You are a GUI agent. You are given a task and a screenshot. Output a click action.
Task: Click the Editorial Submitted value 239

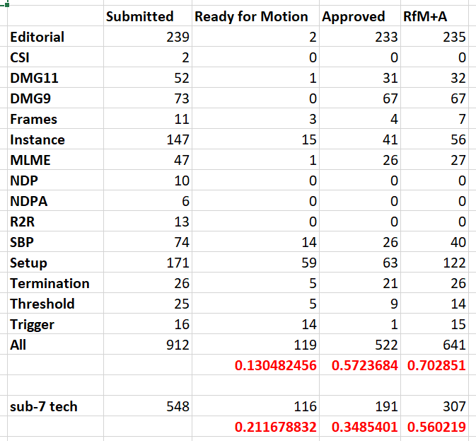[x=148, y=36]
